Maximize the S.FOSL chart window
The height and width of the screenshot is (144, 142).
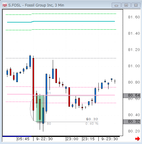click(126, 5)
